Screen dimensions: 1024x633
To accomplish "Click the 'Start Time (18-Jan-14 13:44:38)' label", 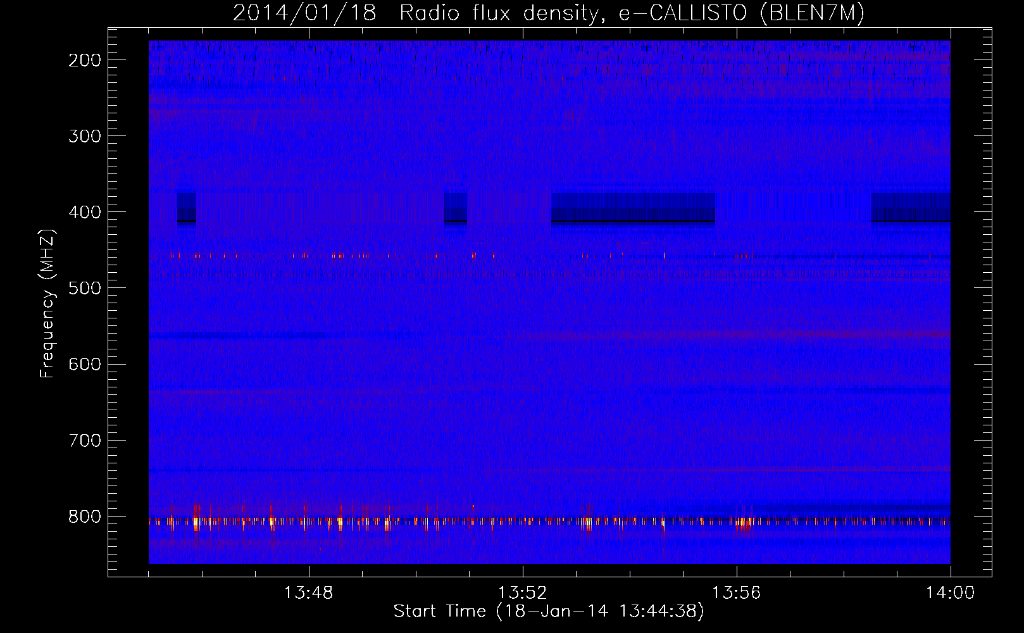I will pyautogui.click(x=549, y=611).
